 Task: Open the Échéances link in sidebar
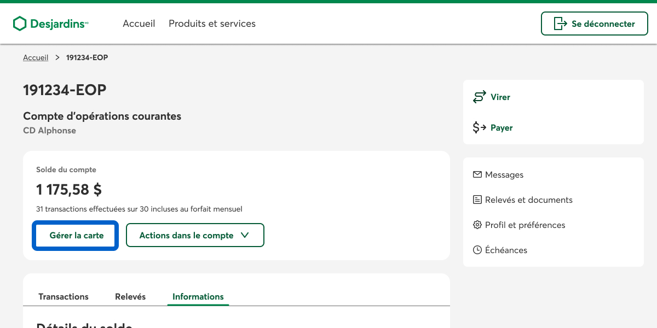click(506, 250)
